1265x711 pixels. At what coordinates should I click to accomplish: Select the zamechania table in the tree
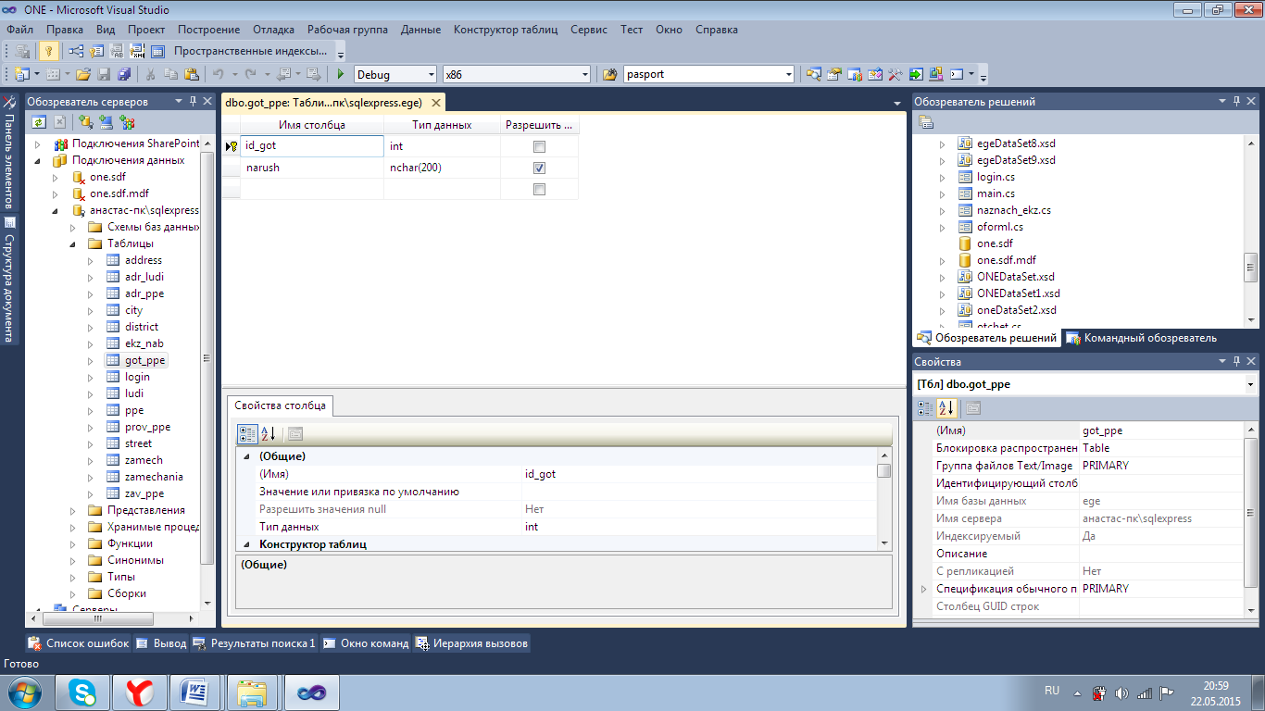(154, 477)
